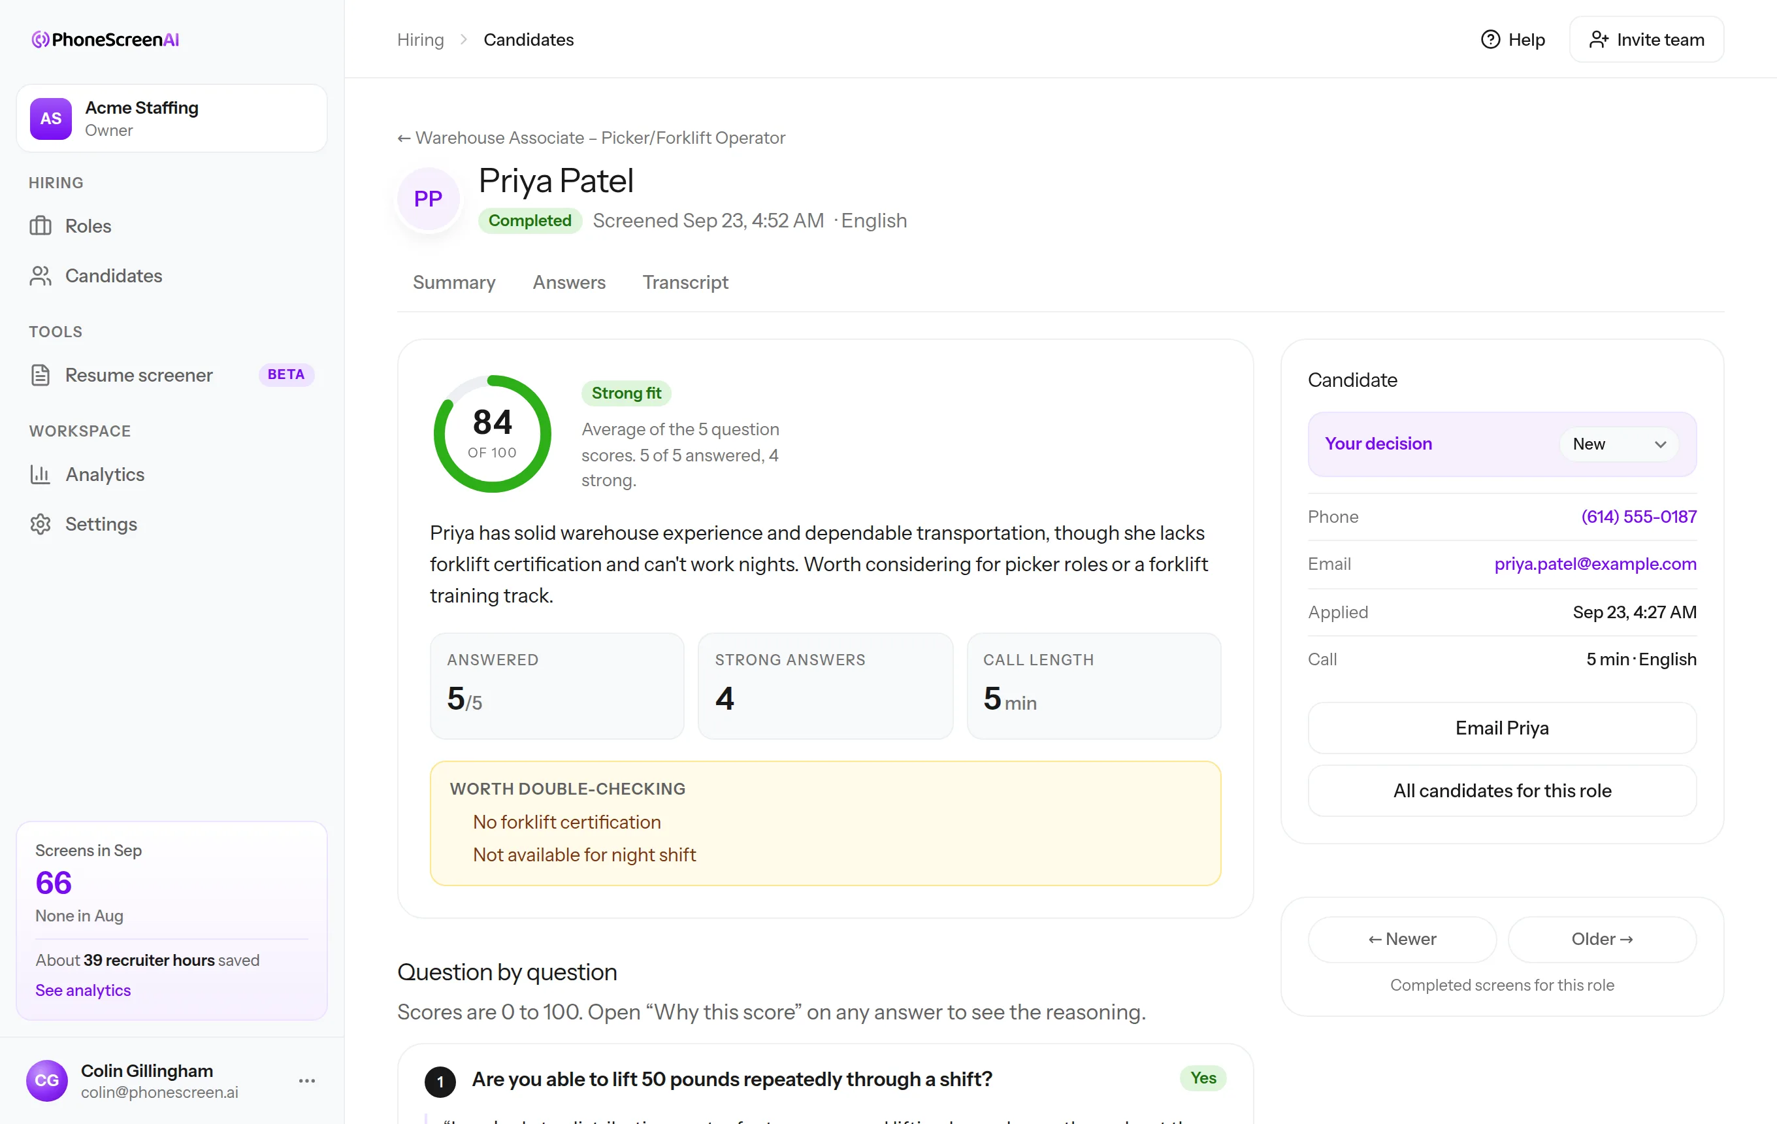Click the Strong fit badge

tap(626, 393)
